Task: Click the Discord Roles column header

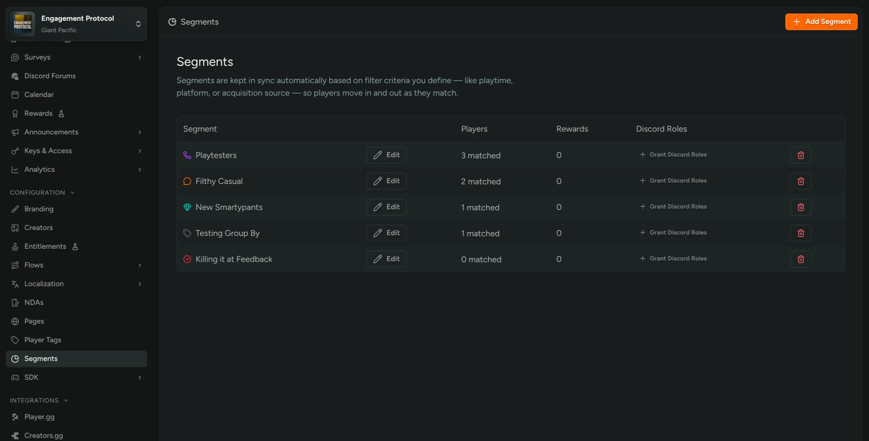Action: 661,129
